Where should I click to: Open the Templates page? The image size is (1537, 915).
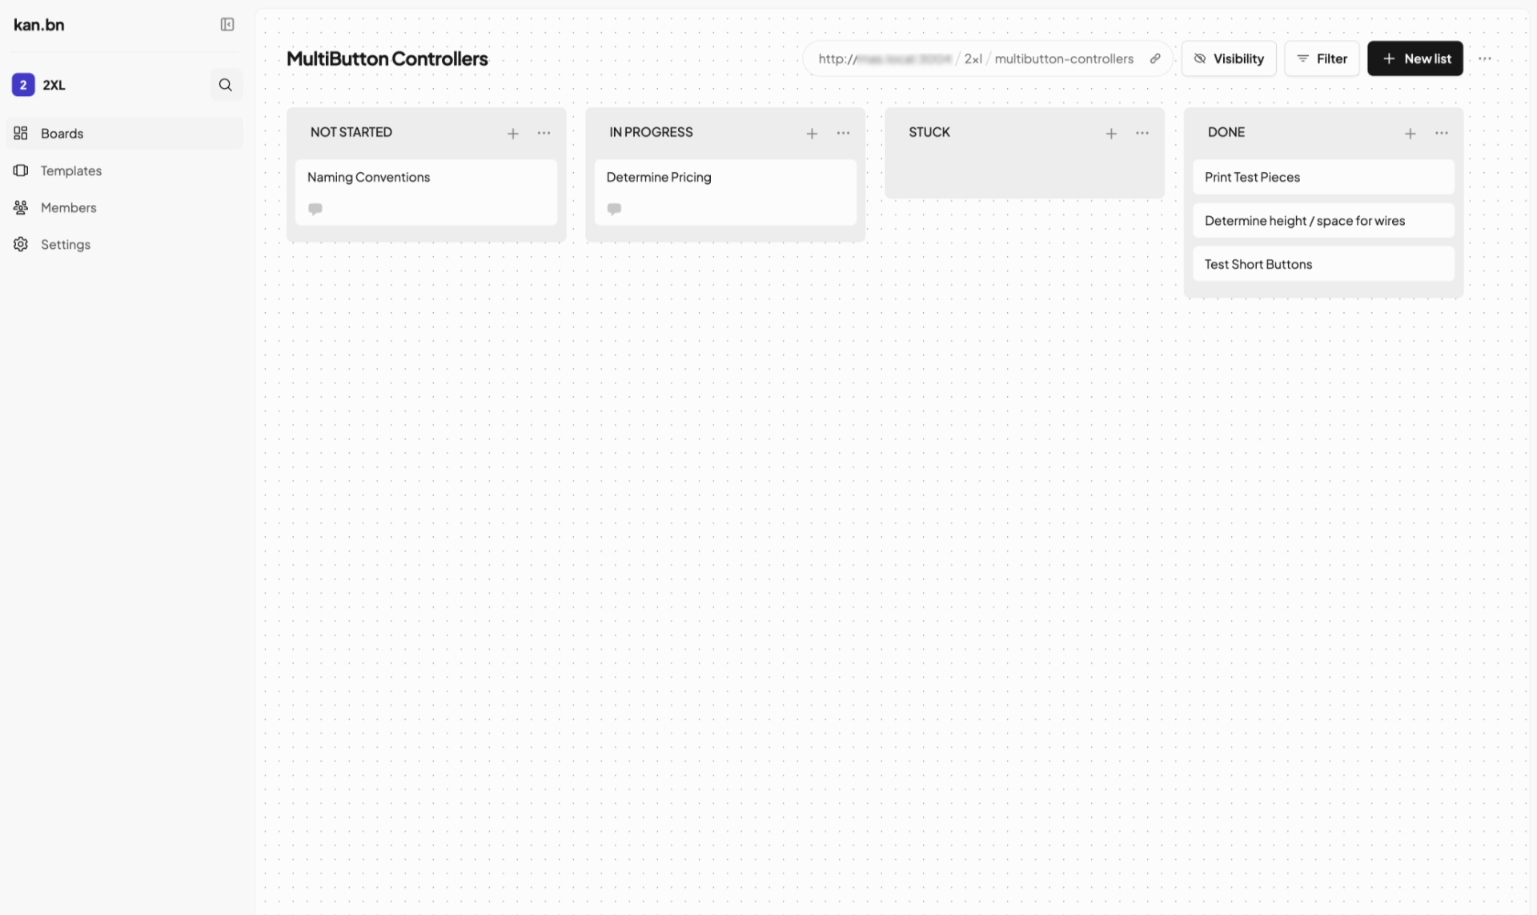(70, 171)
